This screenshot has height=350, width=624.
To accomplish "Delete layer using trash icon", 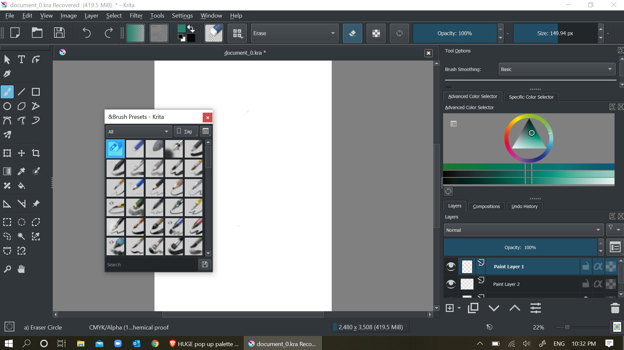I will tap(615, 308).
